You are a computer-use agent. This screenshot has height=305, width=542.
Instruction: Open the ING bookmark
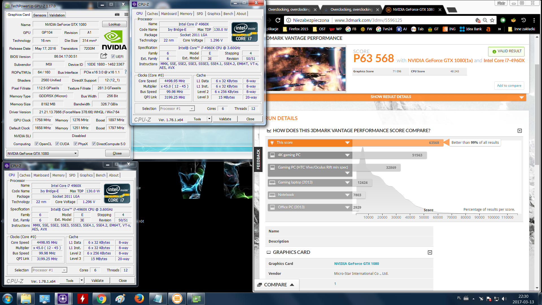[x=449, y=29]
